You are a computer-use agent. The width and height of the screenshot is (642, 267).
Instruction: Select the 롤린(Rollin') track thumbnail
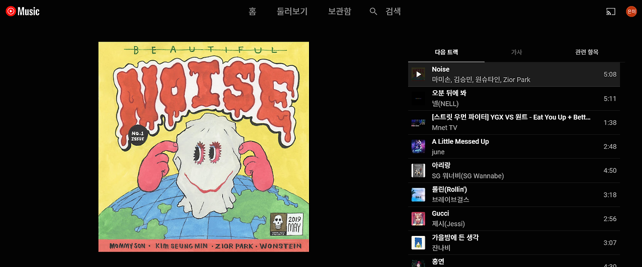click(x=418, y=194)
